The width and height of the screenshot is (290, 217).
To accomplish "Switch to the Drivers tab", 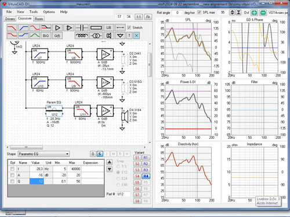I will pyautogui.click(x=10, y=19).
